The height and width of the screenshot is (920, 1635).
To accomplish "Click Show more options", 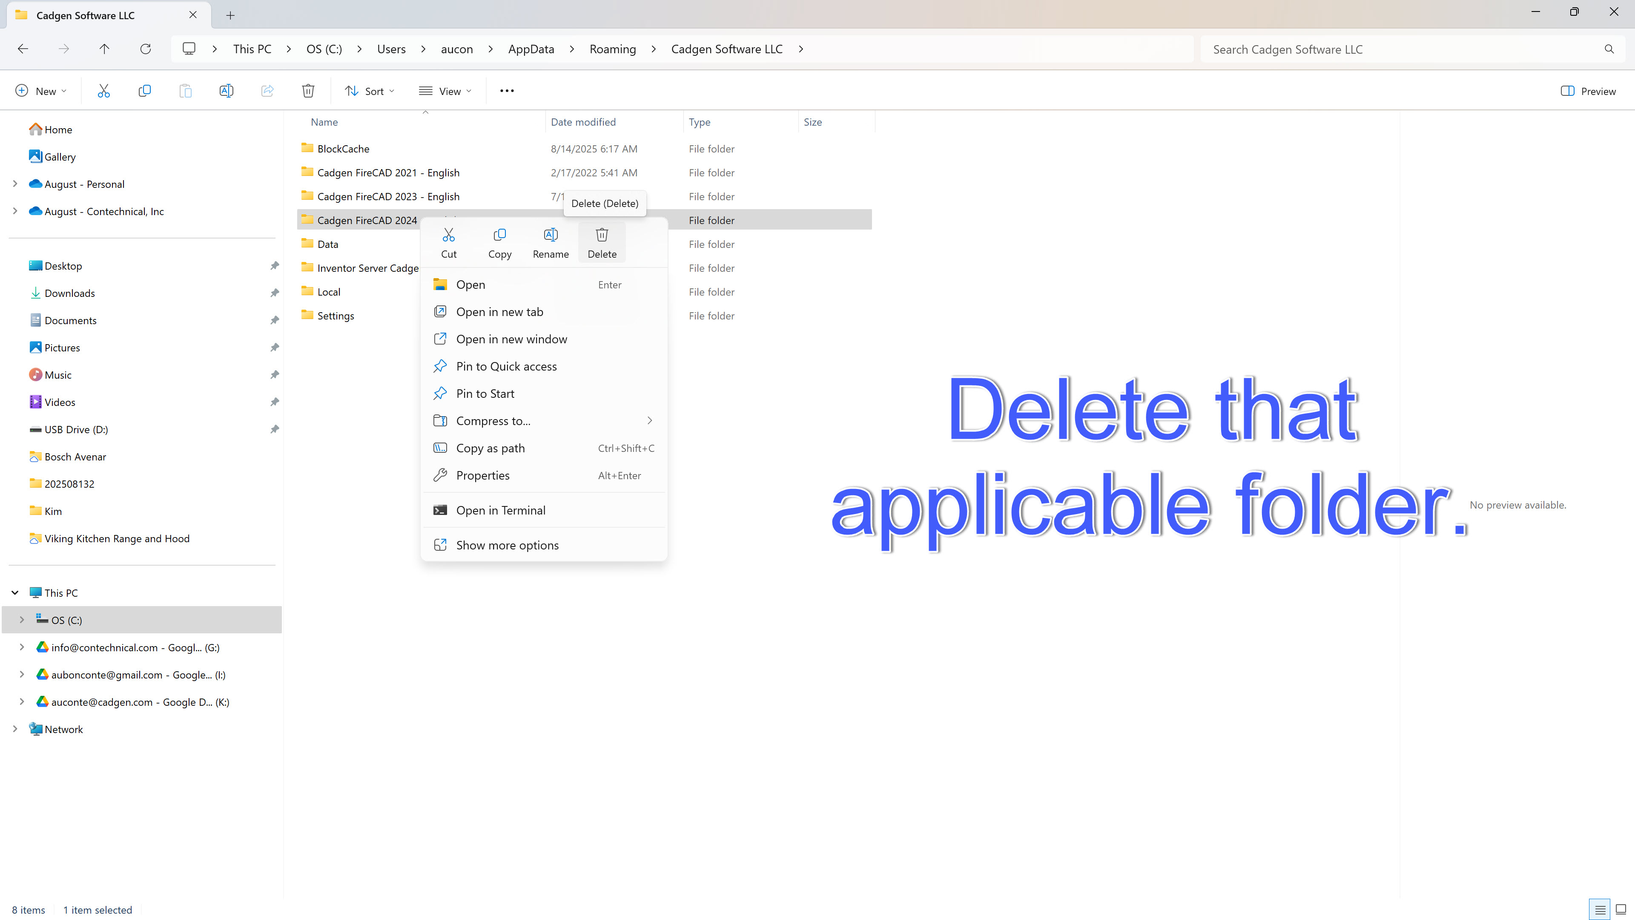I will point(544,545).
